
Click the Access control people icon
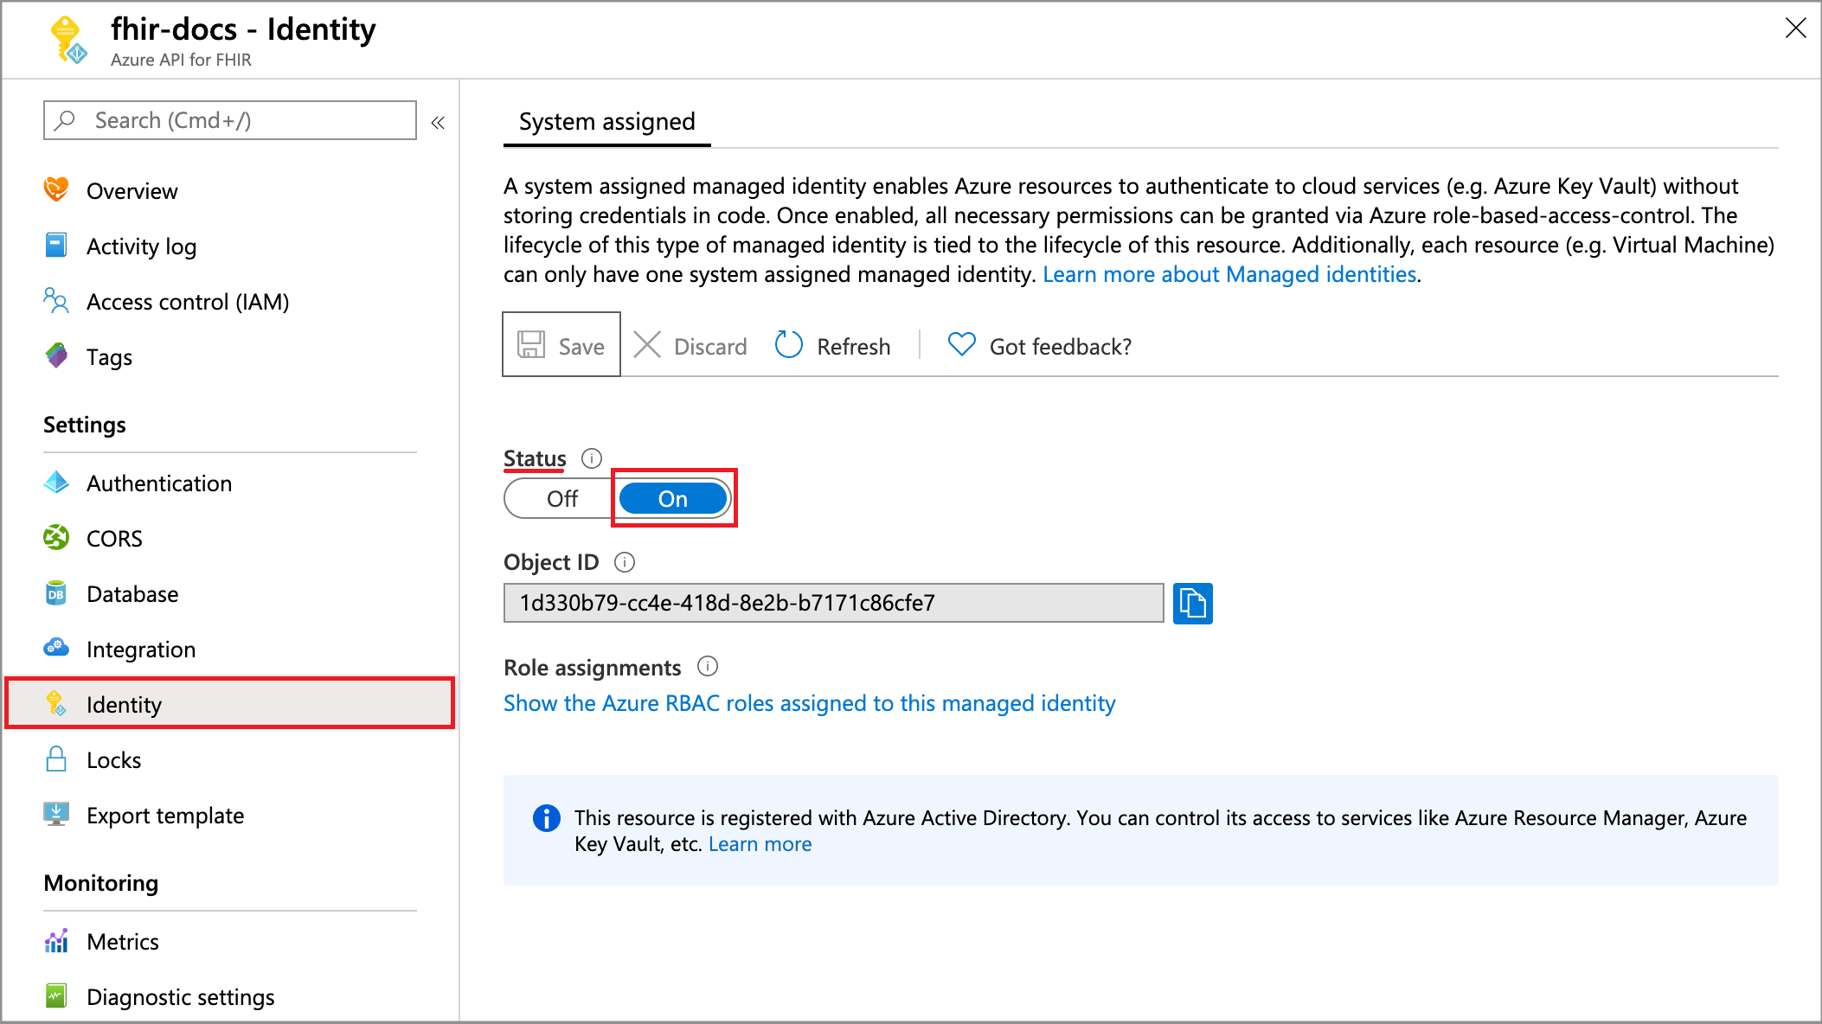tap(56, 300)
